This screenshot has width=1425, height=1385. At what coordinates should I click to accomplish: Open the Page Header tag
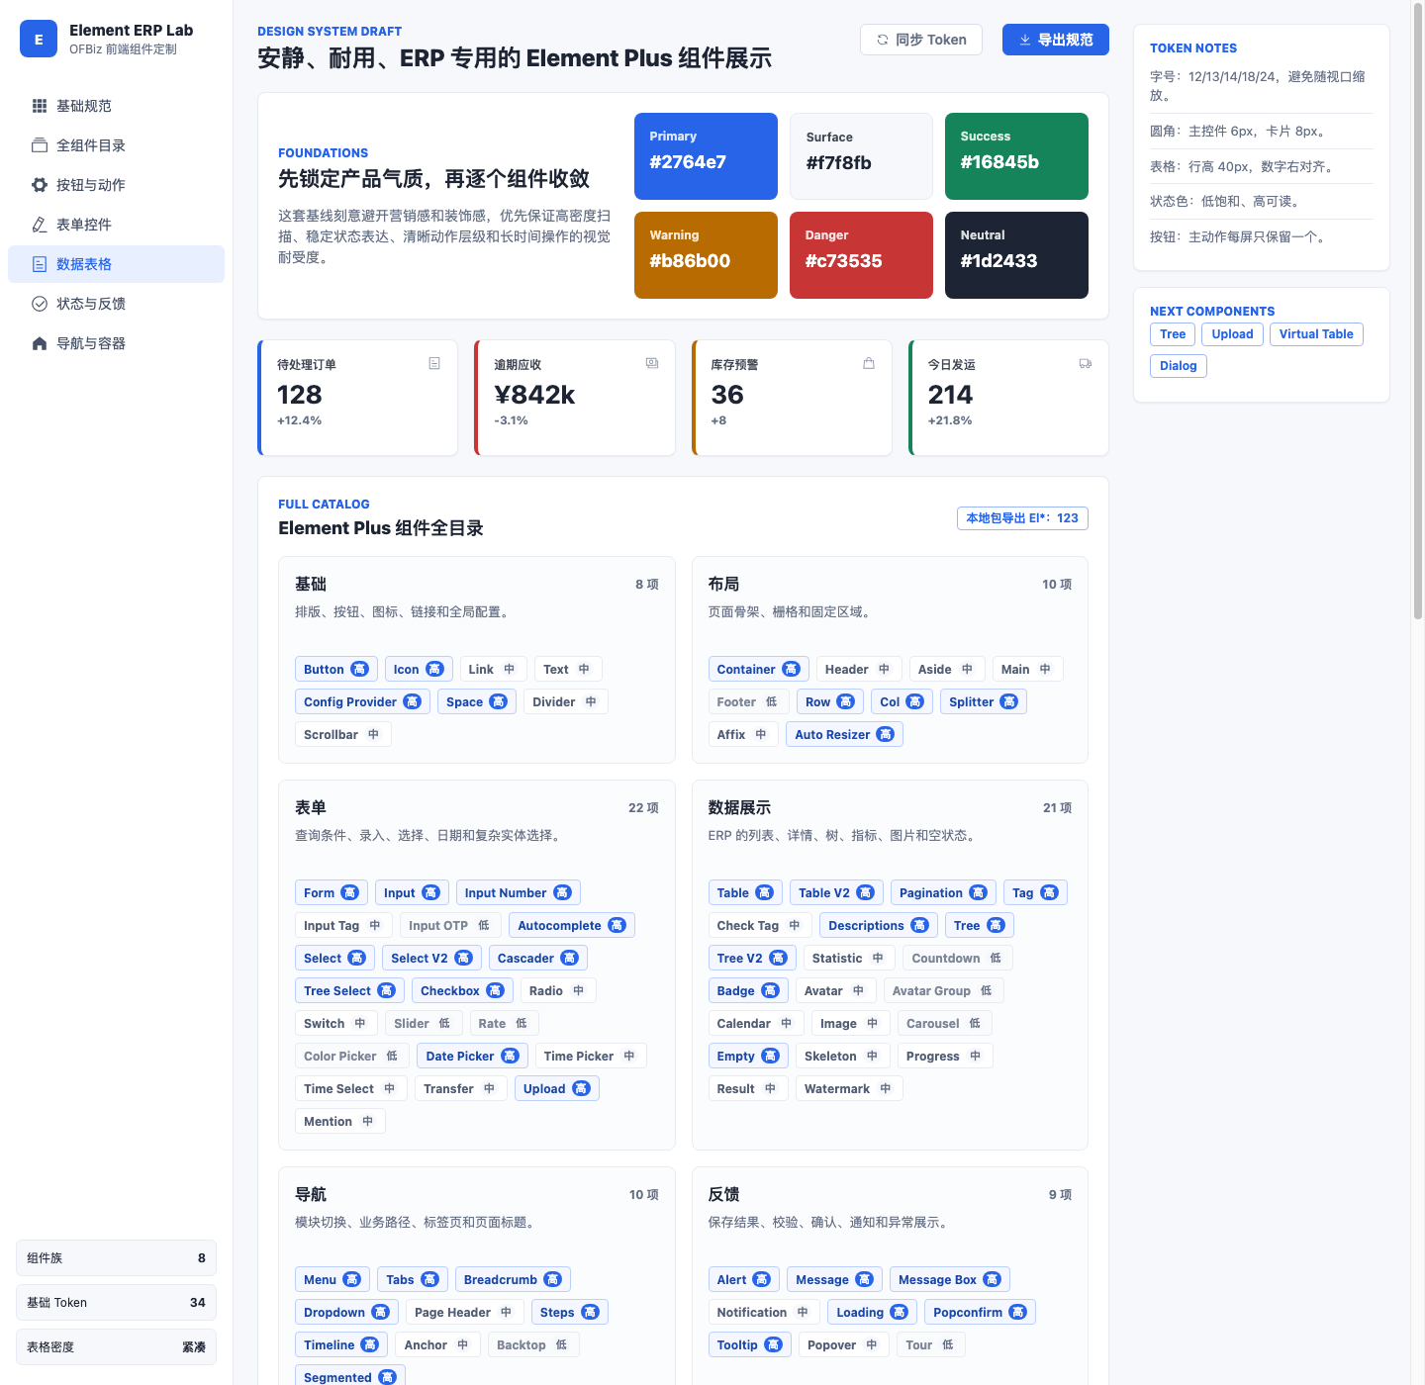(x=464, y=1313)
